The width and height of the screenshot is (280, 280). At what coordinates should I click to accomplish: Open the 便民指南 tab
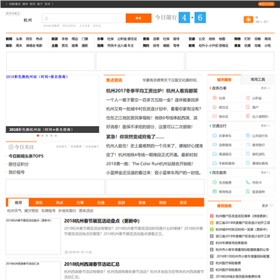click(x=224, y=205)
